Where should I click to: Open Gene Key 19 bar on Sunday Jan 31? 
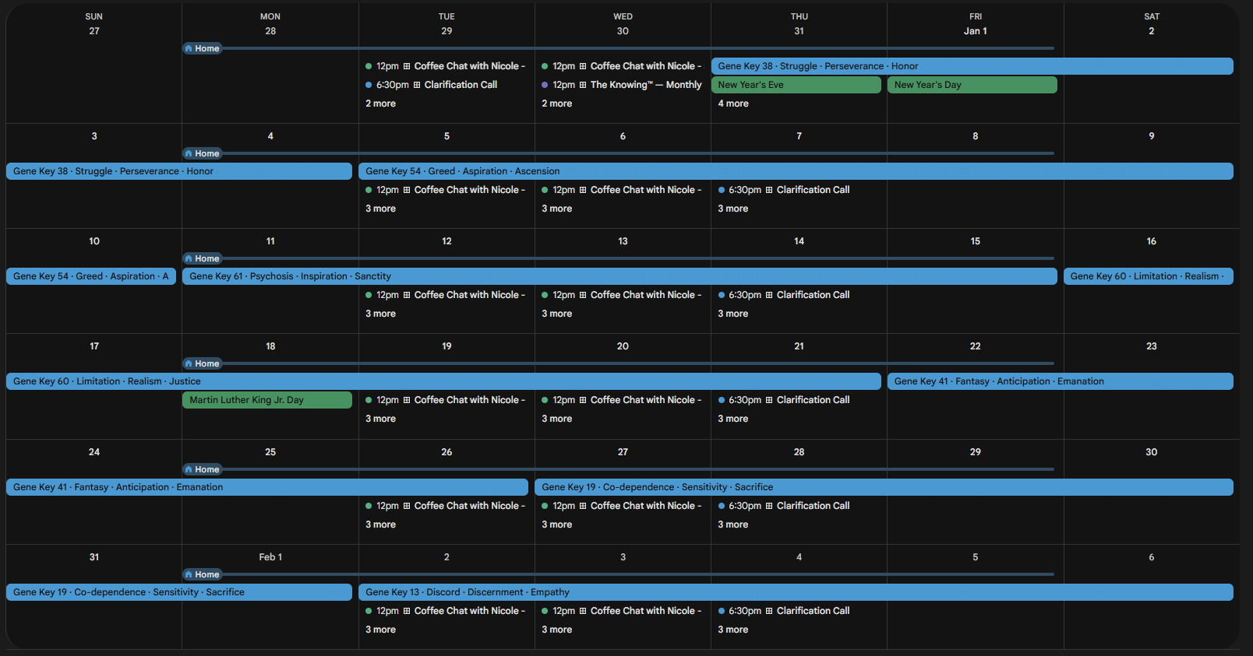point(179,592)
